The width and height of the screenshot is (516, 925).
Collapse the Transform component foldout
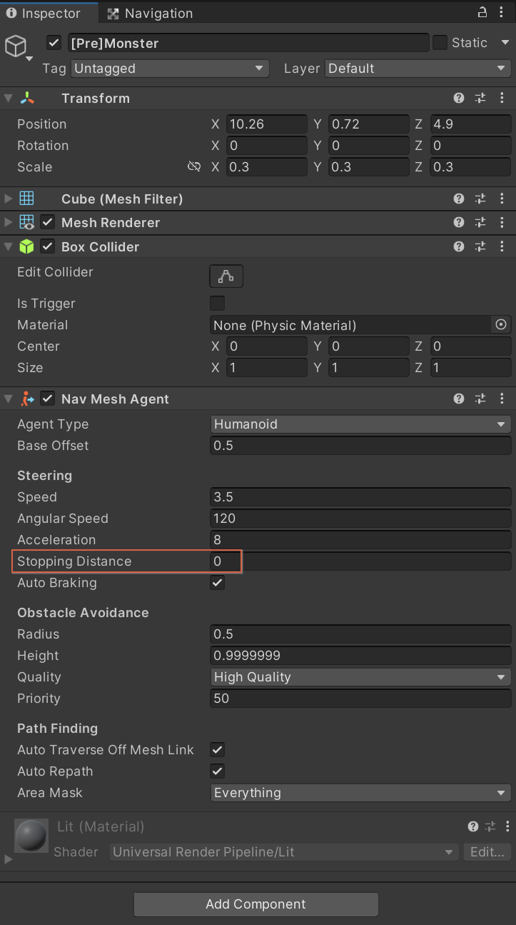coord(9,99)
